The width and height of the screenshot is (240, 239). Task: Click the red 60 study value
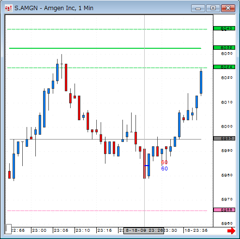coord(165,162)
